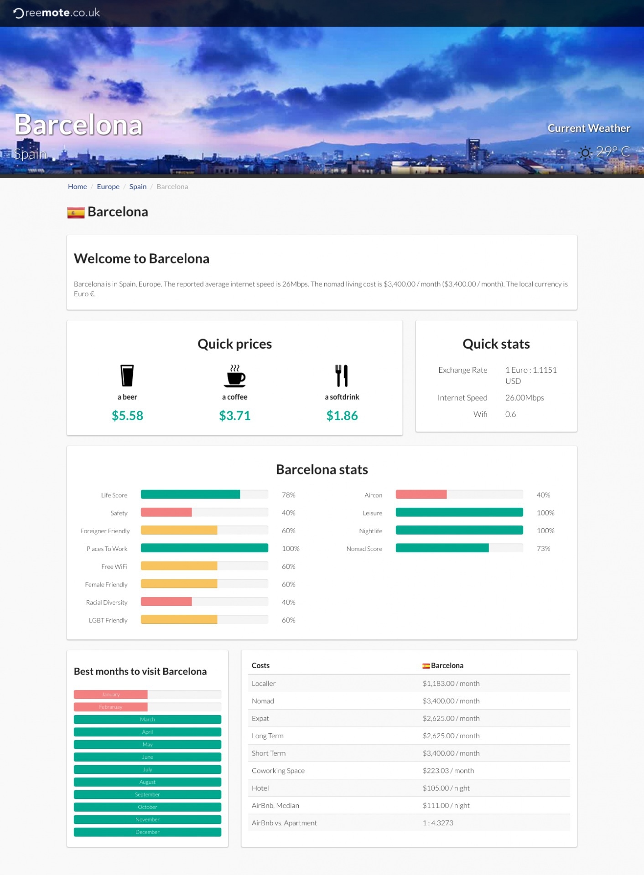Select the January month bar
This screenshot has width=644, height=875.
147,695
